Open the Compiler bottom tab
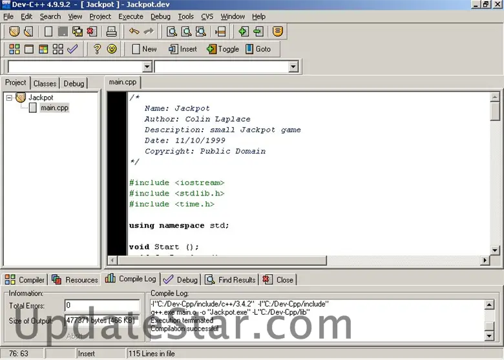The height and width of the screenshot is (360, 504). 25,280
